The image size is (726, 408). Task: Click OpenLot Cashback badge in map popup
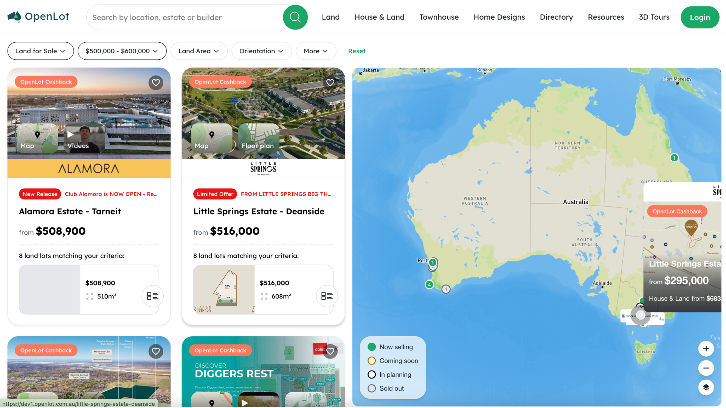677,212
